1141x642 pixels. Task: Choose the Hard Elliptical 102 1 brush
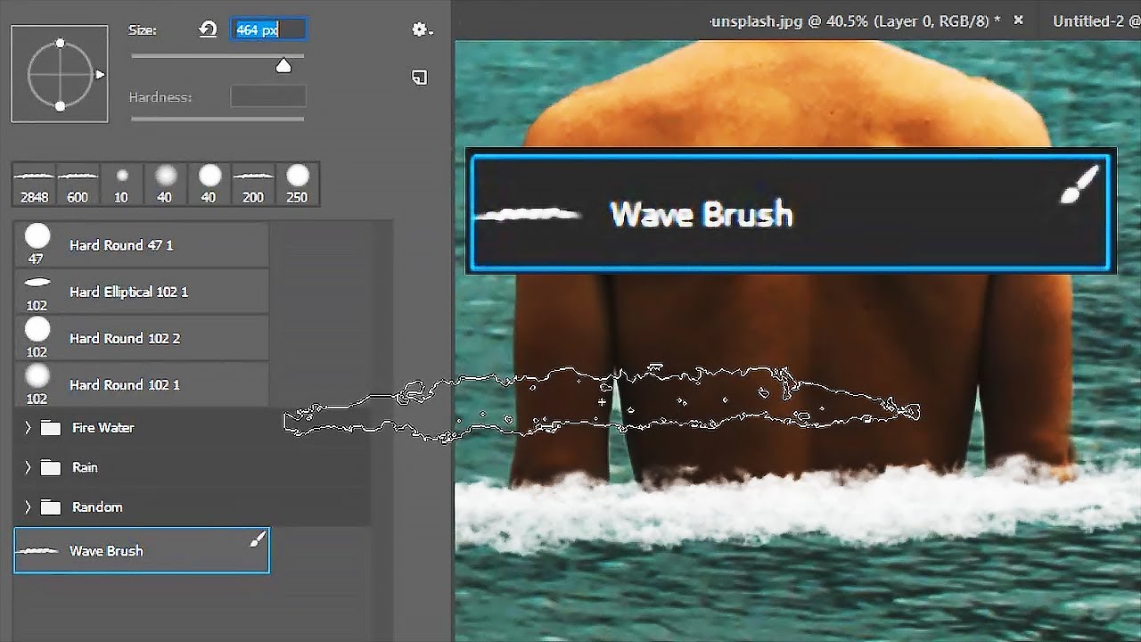(x=142, y=292)
